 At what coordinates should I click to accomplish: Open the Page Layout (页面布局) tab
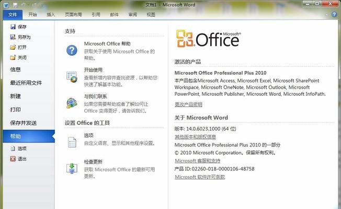pyautogui.click(x=73, y=15)
